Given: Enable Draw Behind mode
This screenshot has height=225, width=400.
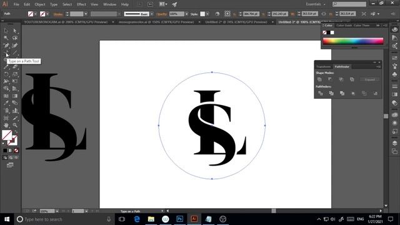Looking at the screenshot, I should (11, 157).
